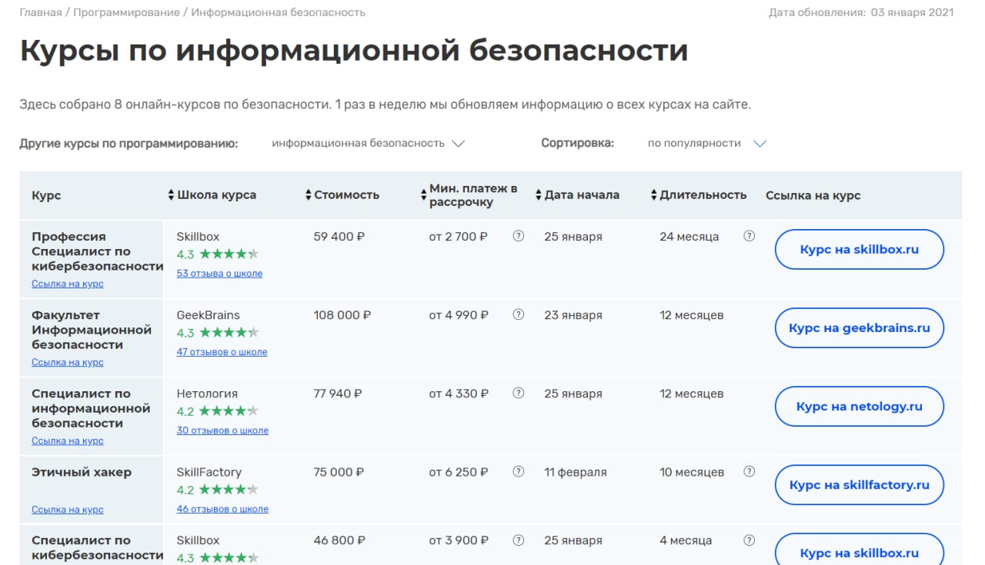Open the 47 отзывов о школе link

click(x=222, y=351)
